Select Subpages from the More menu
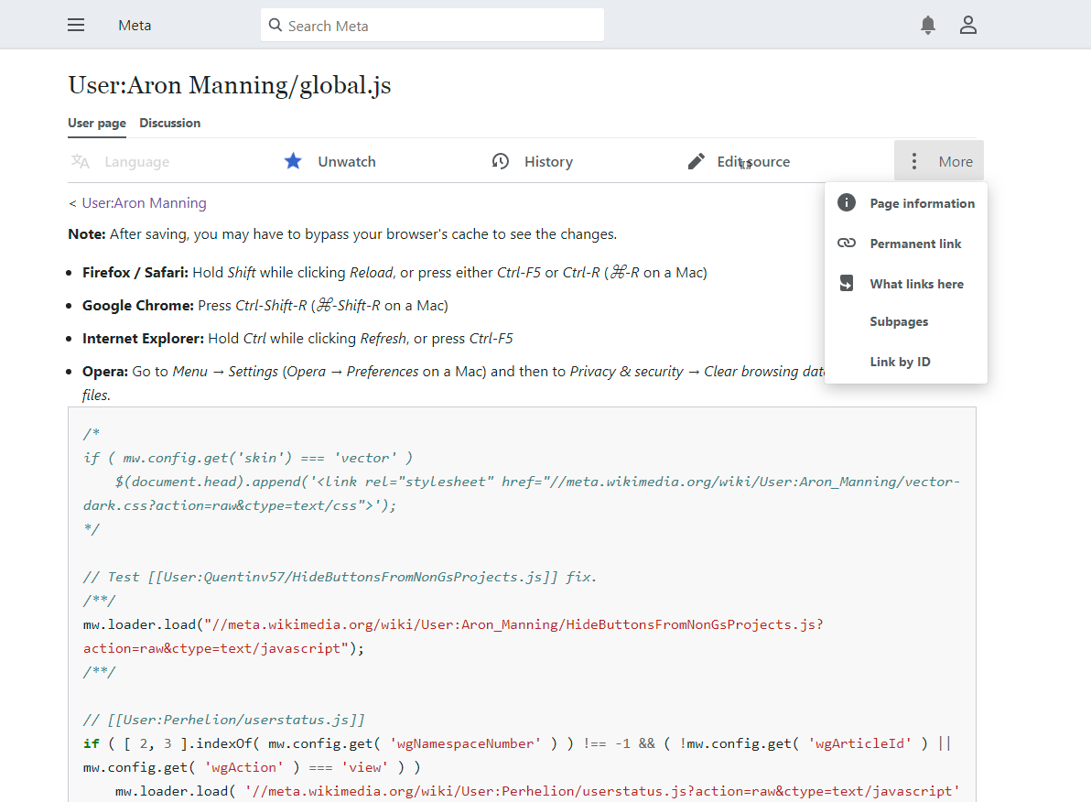Image resolution: width=1091 pixels, height=802 pixels. (x=899, y=321)
